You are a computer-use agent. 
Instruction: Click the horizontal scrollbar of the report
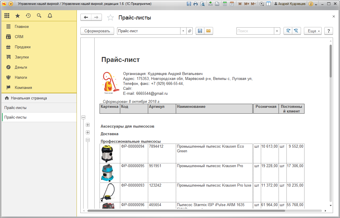coord(186,211)
